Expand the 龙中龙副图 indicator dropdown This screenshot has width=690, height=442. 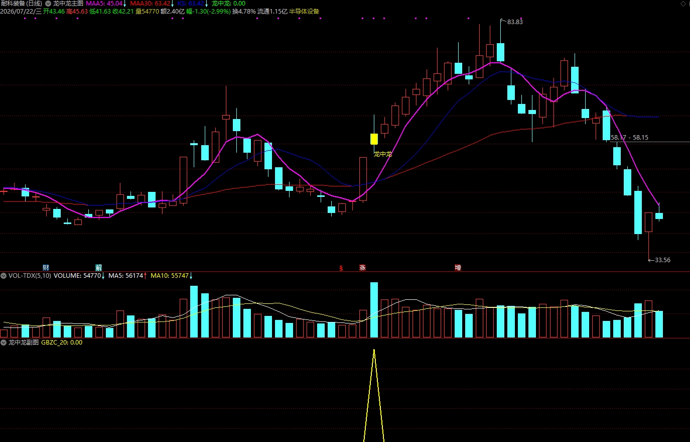click(4, 343)
